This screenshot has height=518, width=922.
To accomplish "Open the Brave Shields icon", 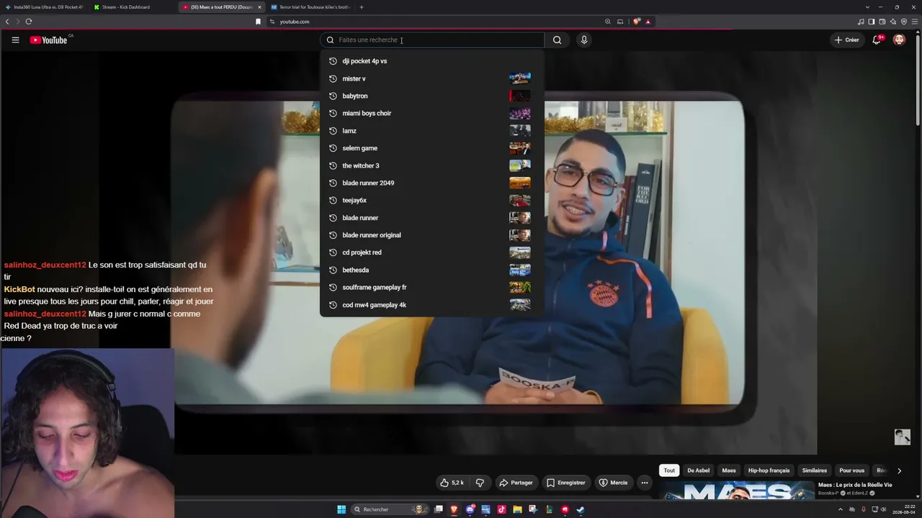I will (637, 22).
